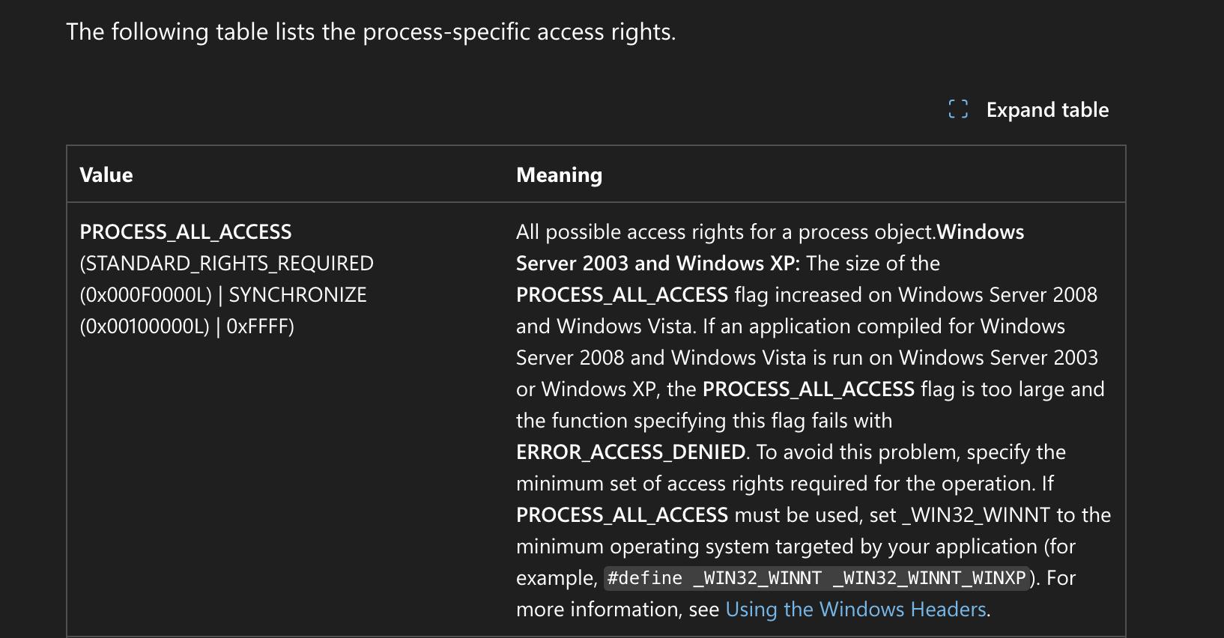Click the Meaning column header
The height and width of the screenshot is (638, 1224).
click(559, 175)
